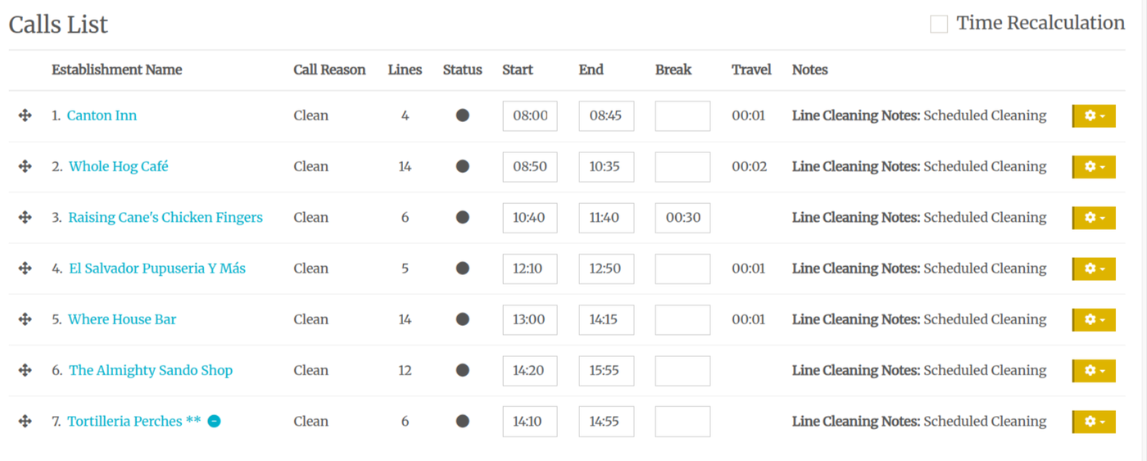
Task: Click End time field showing 15:55
Action: click(x=605, y=371)
